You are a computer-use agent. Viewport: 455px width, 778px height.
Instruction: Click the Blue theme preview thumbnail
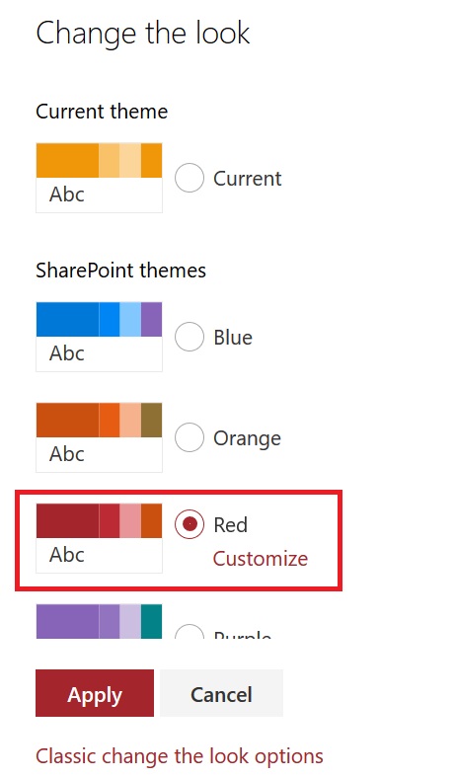pyautogui.click(x=100, y=337)
